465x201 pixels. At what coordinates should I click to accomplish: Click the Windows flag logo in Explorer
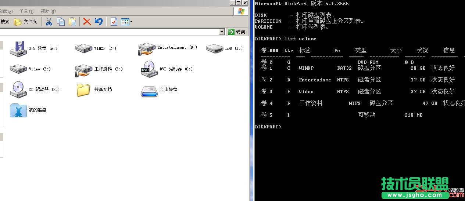pyautogui.click(x=241, y=11)
